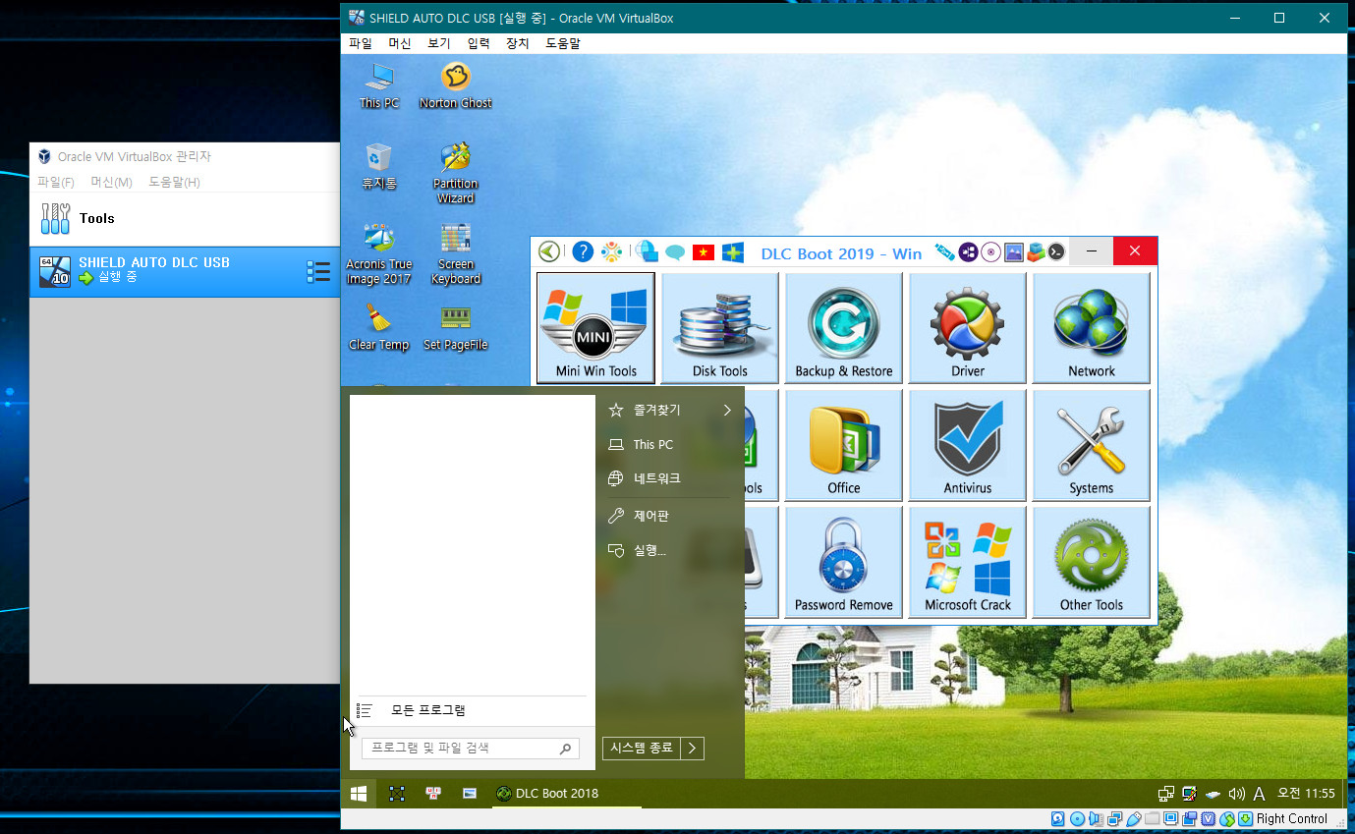Click the blue Windows plus icon

[733, 252]
